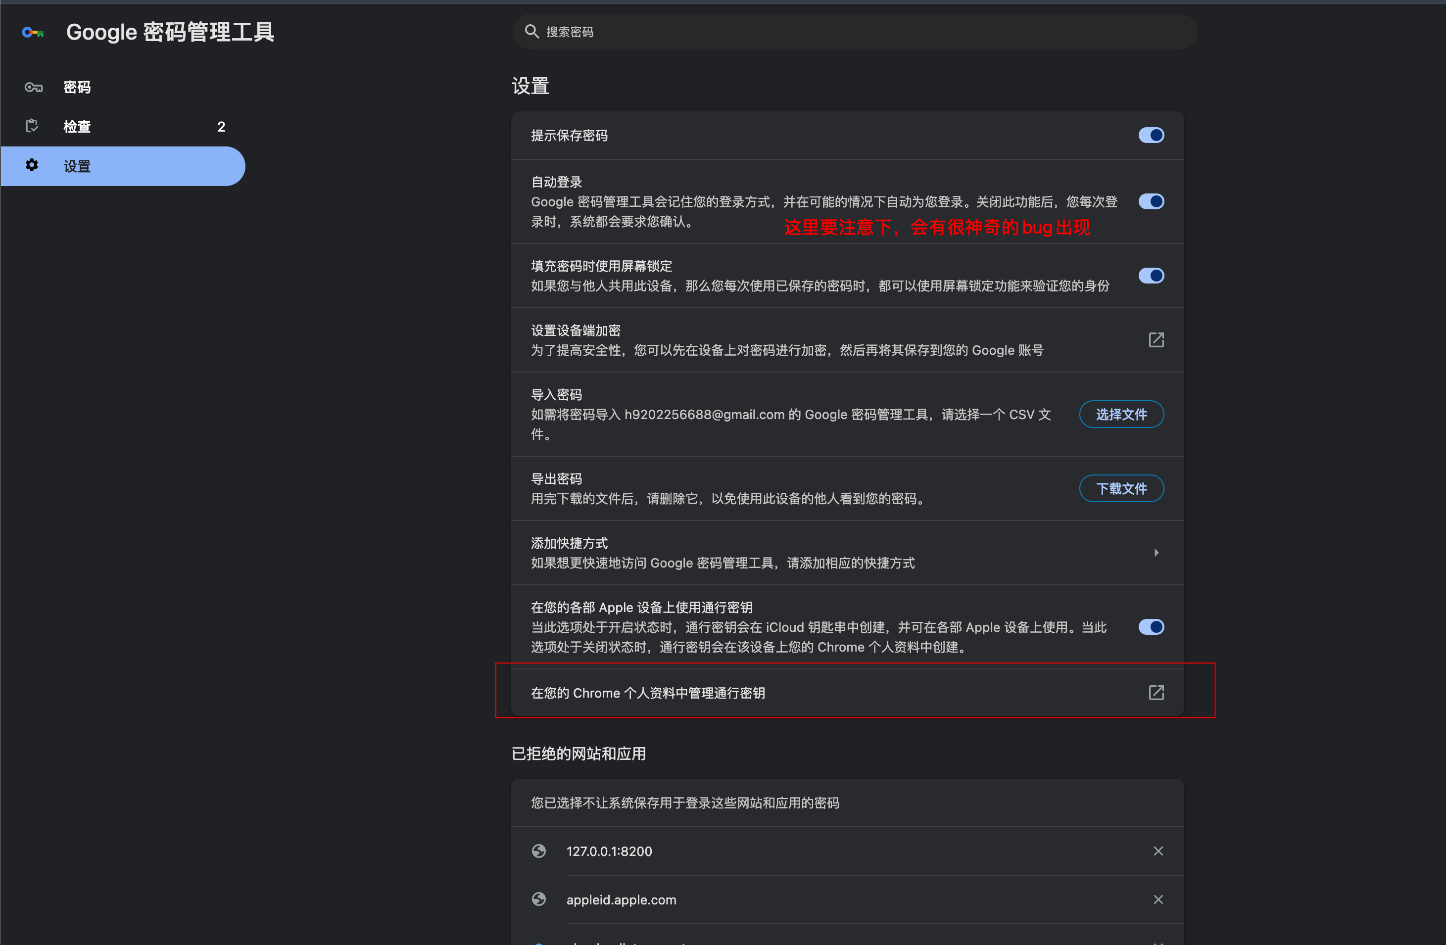1446x945 pixels.
Task: Click the appleid.apple.com entry text
Action: (x=621, y=900)
